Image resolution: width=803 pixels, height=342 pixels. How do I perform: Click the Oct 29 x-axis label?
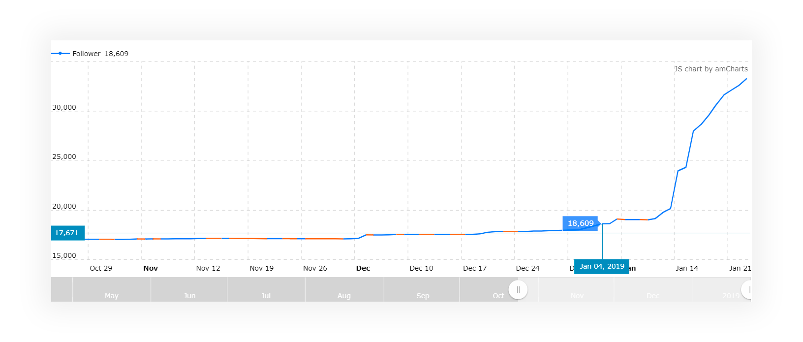[101, 268]
